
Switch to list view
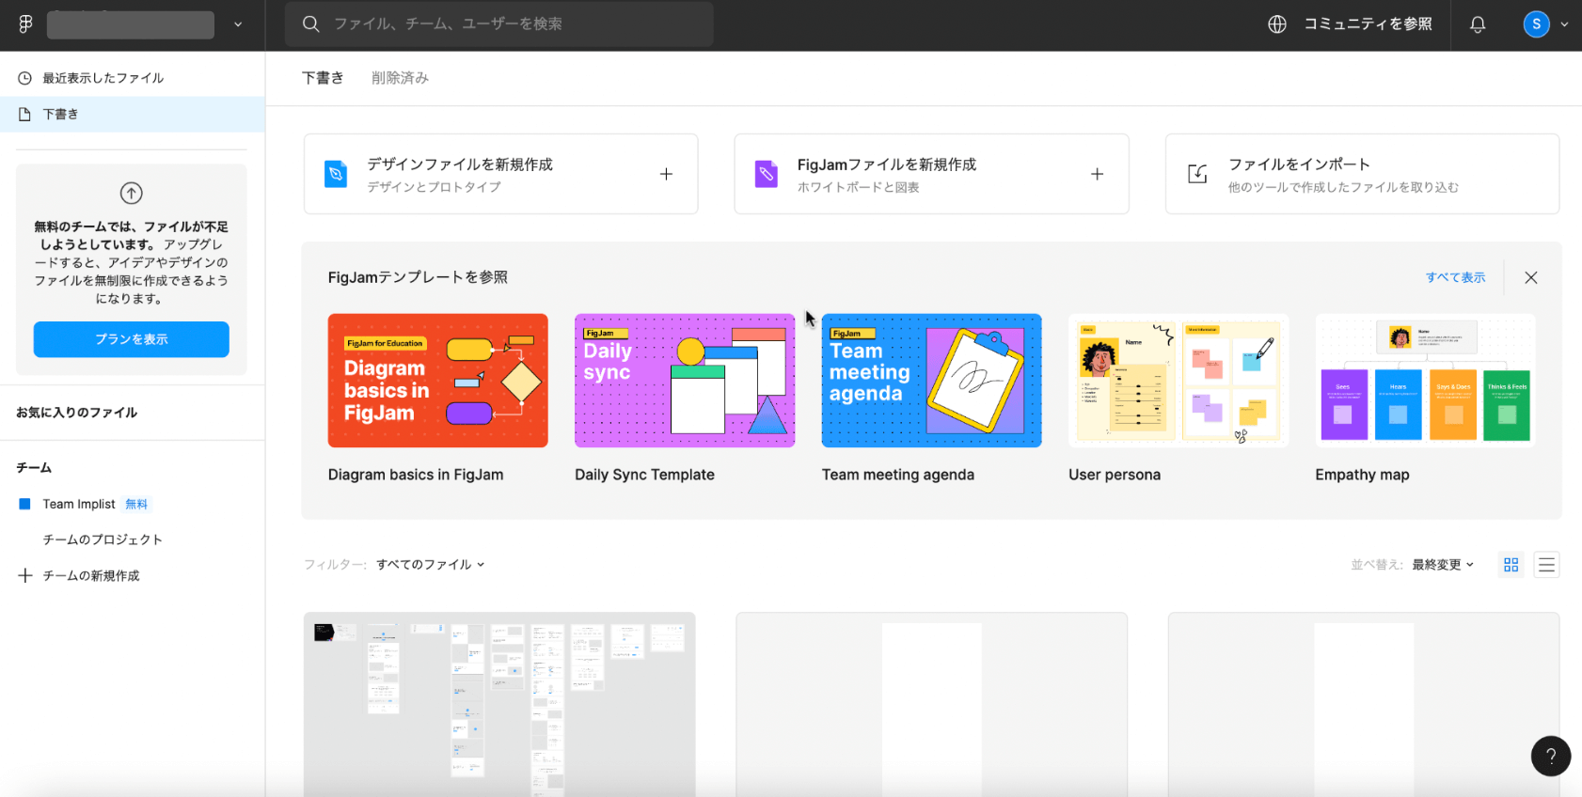click(x=1546, y=565)
